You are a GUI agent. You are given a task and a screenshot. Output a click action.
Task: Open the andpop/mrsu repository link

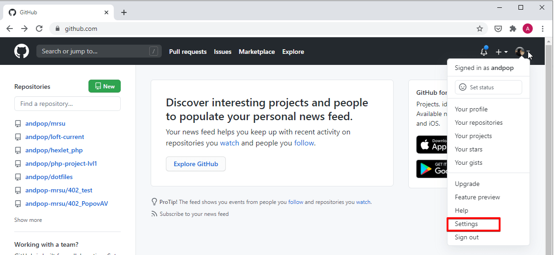(45, 123)
